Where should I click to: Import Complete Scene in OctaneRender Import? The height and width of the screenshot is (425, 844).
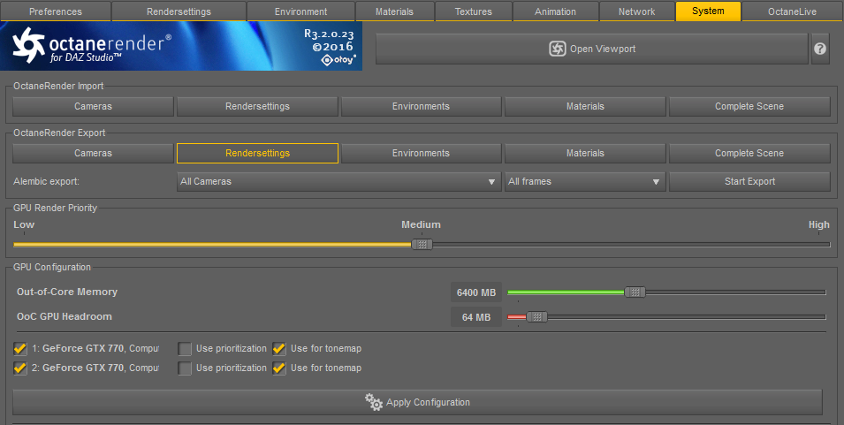749,107
